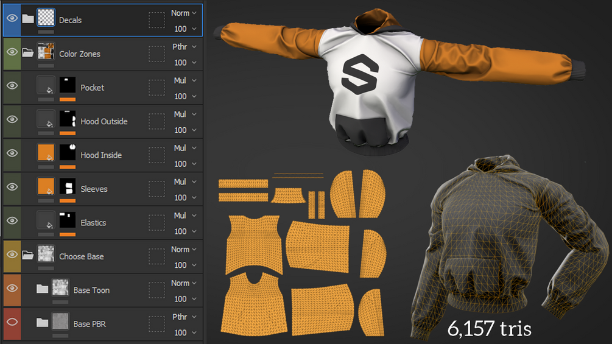Open the Base PBR opacity dropdown
This screenshot has width=612, height=344.
click(x=185, y=332)
